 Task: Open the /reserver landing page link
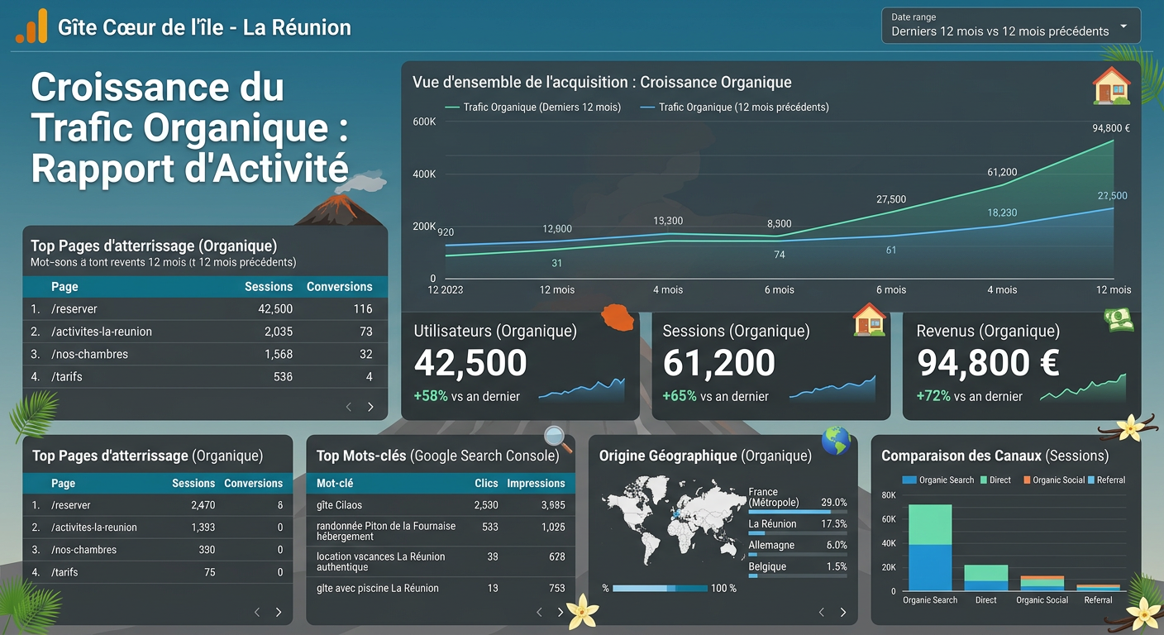(74, 308)
